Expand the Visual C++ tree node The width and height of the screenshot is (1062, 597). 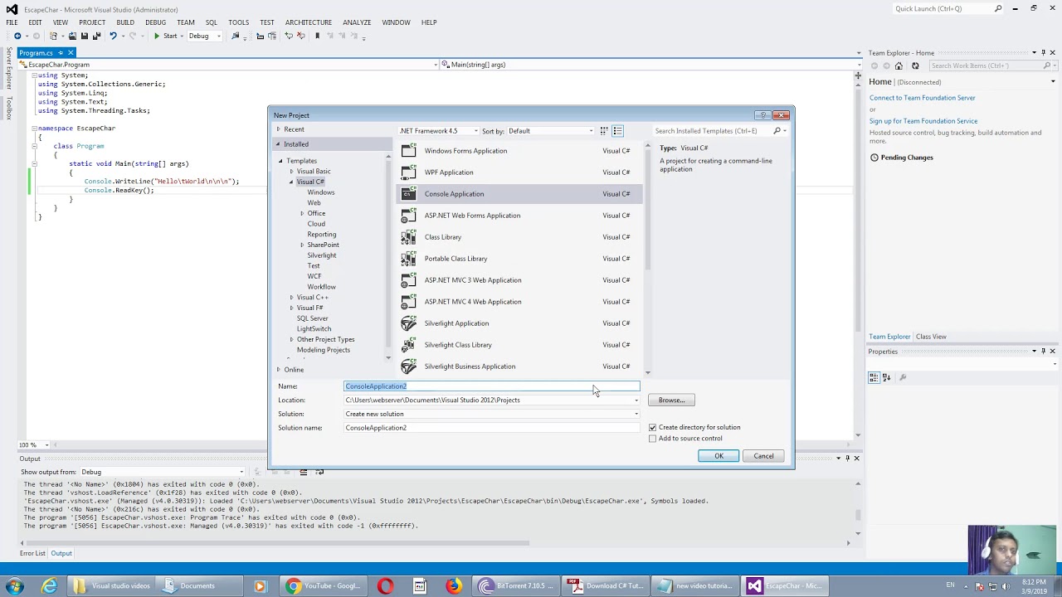point(291,298)
